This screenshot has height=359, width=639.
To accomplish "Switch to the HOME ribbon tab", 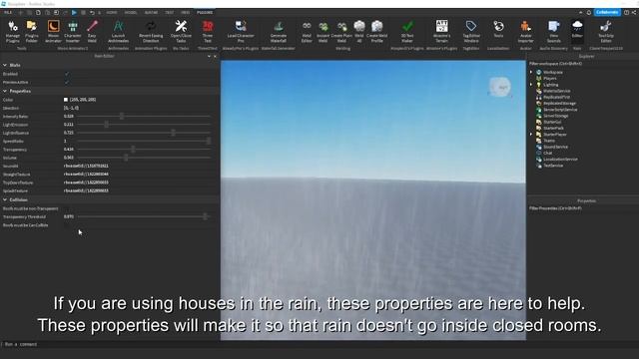I will [x=112, y=13].
